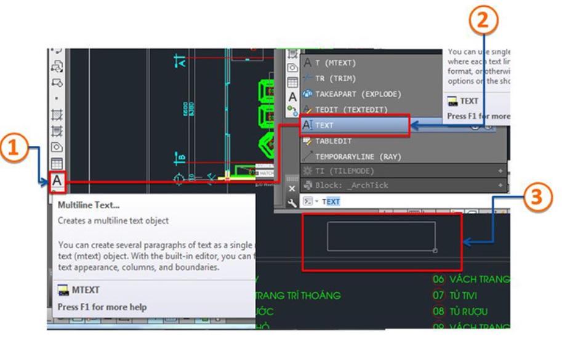Select the Point tool in left toolbar
Screen dimensions: 562x341
tap(57, 98)
